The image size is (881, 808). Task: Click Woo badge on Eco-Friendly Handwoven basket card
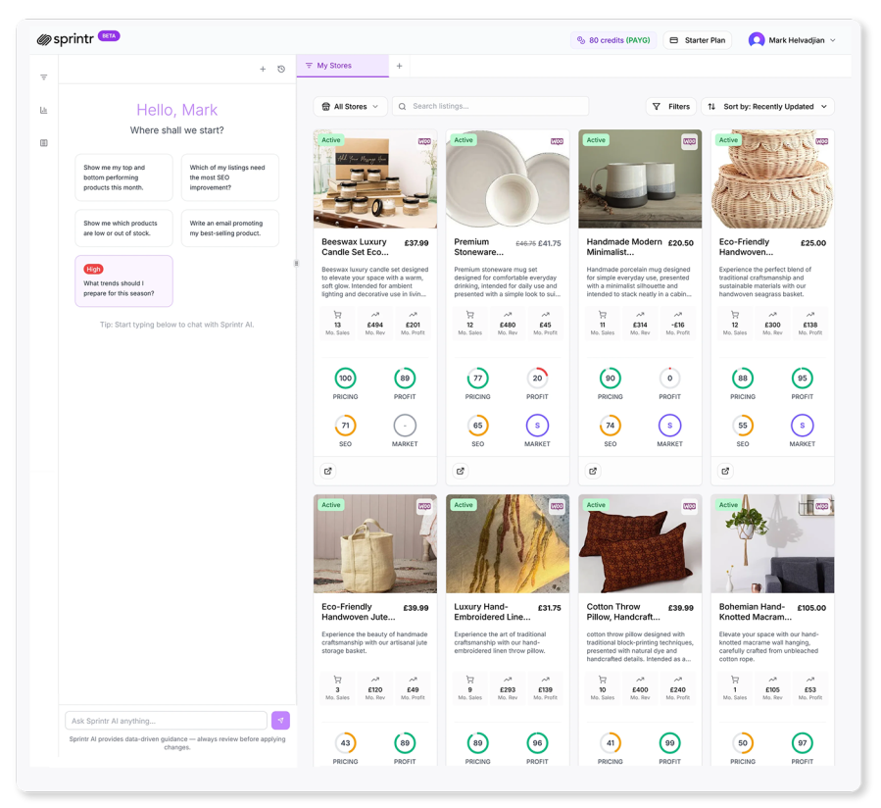click(x=822, y=141)
